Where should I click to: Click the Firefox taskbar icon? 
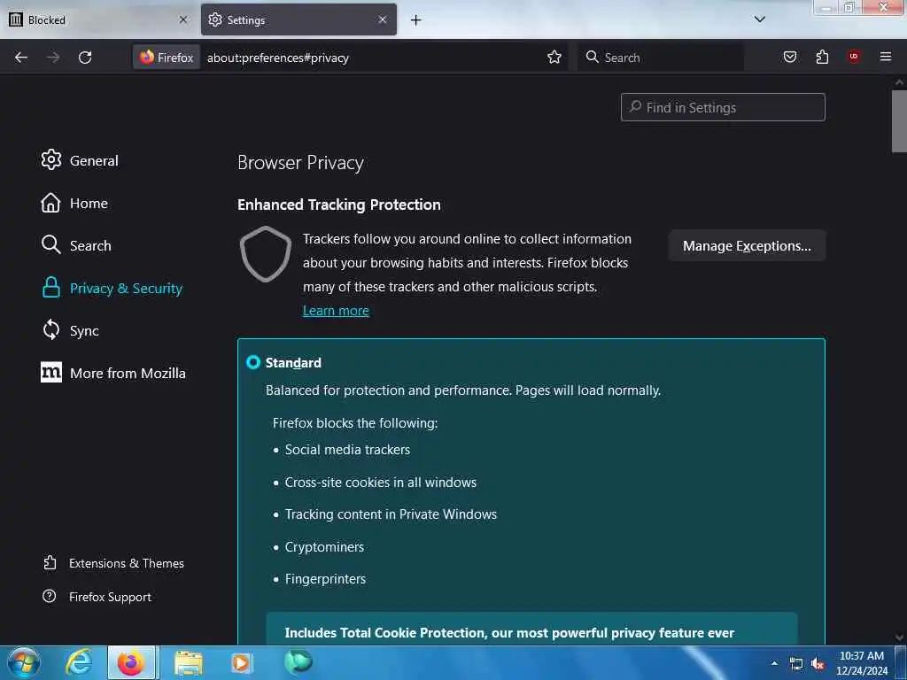pos(131,662)
